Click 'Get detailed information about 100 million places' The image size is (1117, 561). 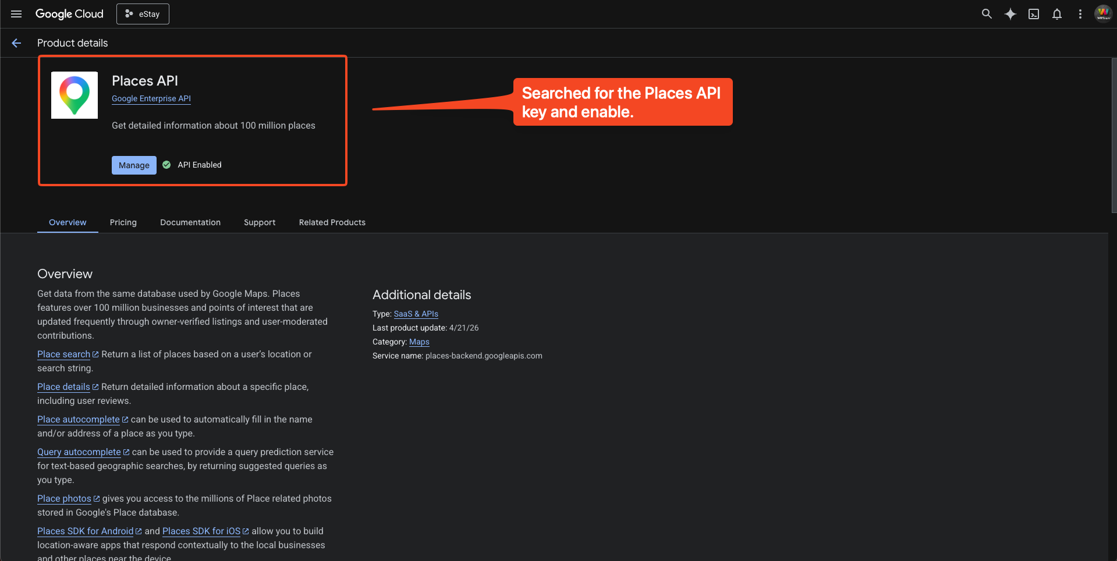214,126
